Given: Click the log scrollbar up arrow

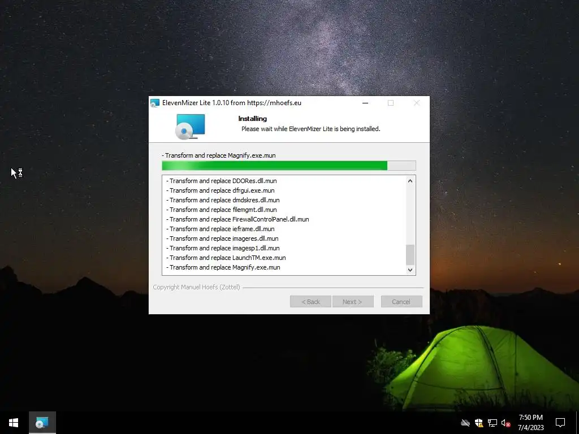Looking at the screenshot, I should [x=410, y=181].
